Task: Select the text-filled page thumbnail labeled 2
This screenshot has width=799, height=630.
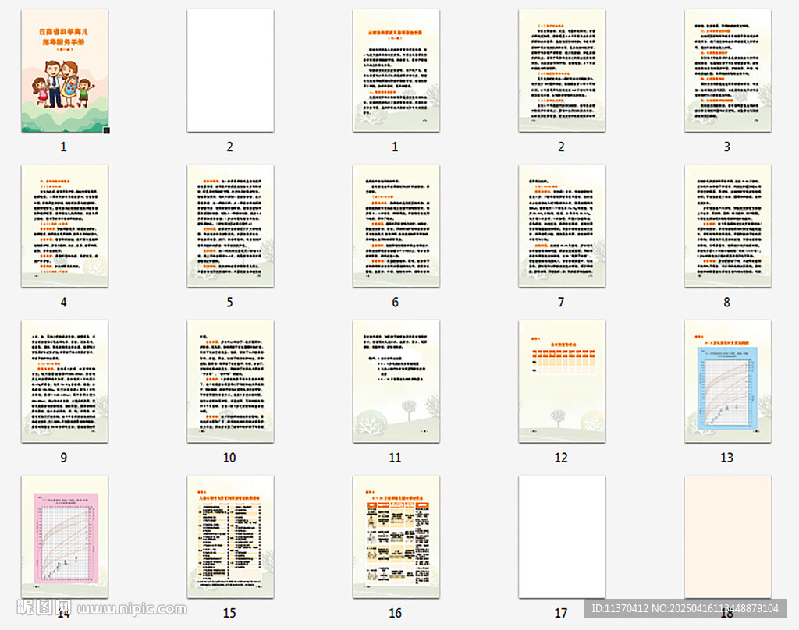Action: click(x=562, y=70)
